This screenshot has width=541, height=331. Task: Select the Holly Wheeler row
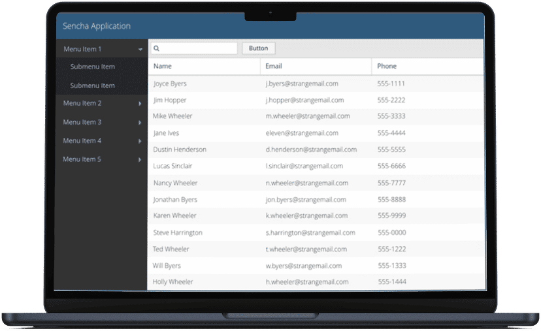173,282
